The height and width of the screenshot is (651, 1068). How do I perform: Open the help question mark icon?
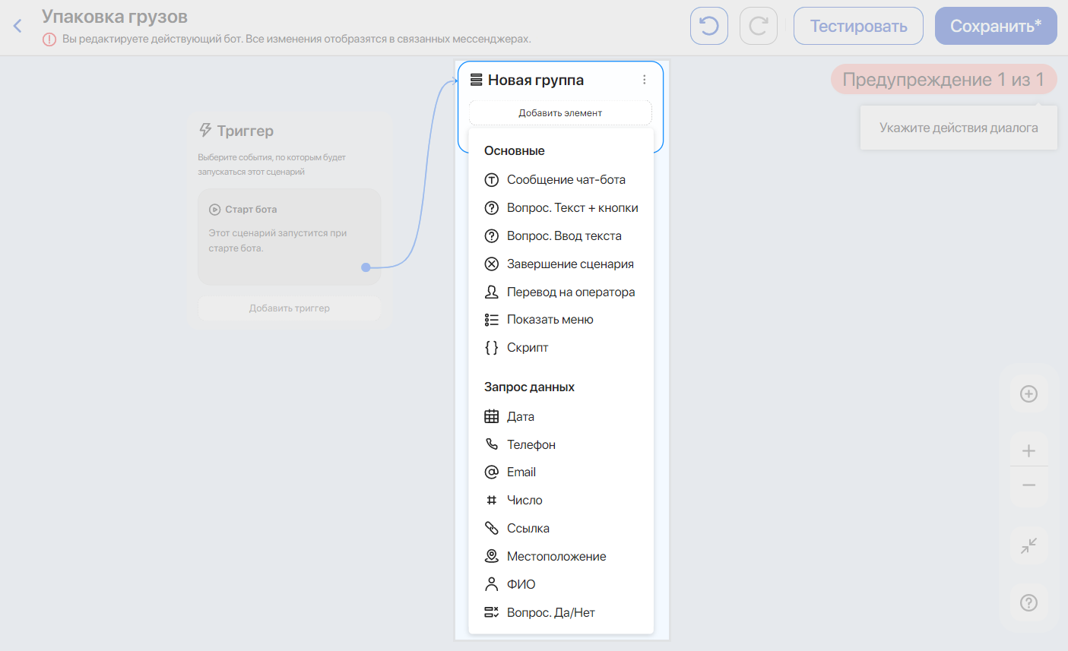coord(1028,602)
